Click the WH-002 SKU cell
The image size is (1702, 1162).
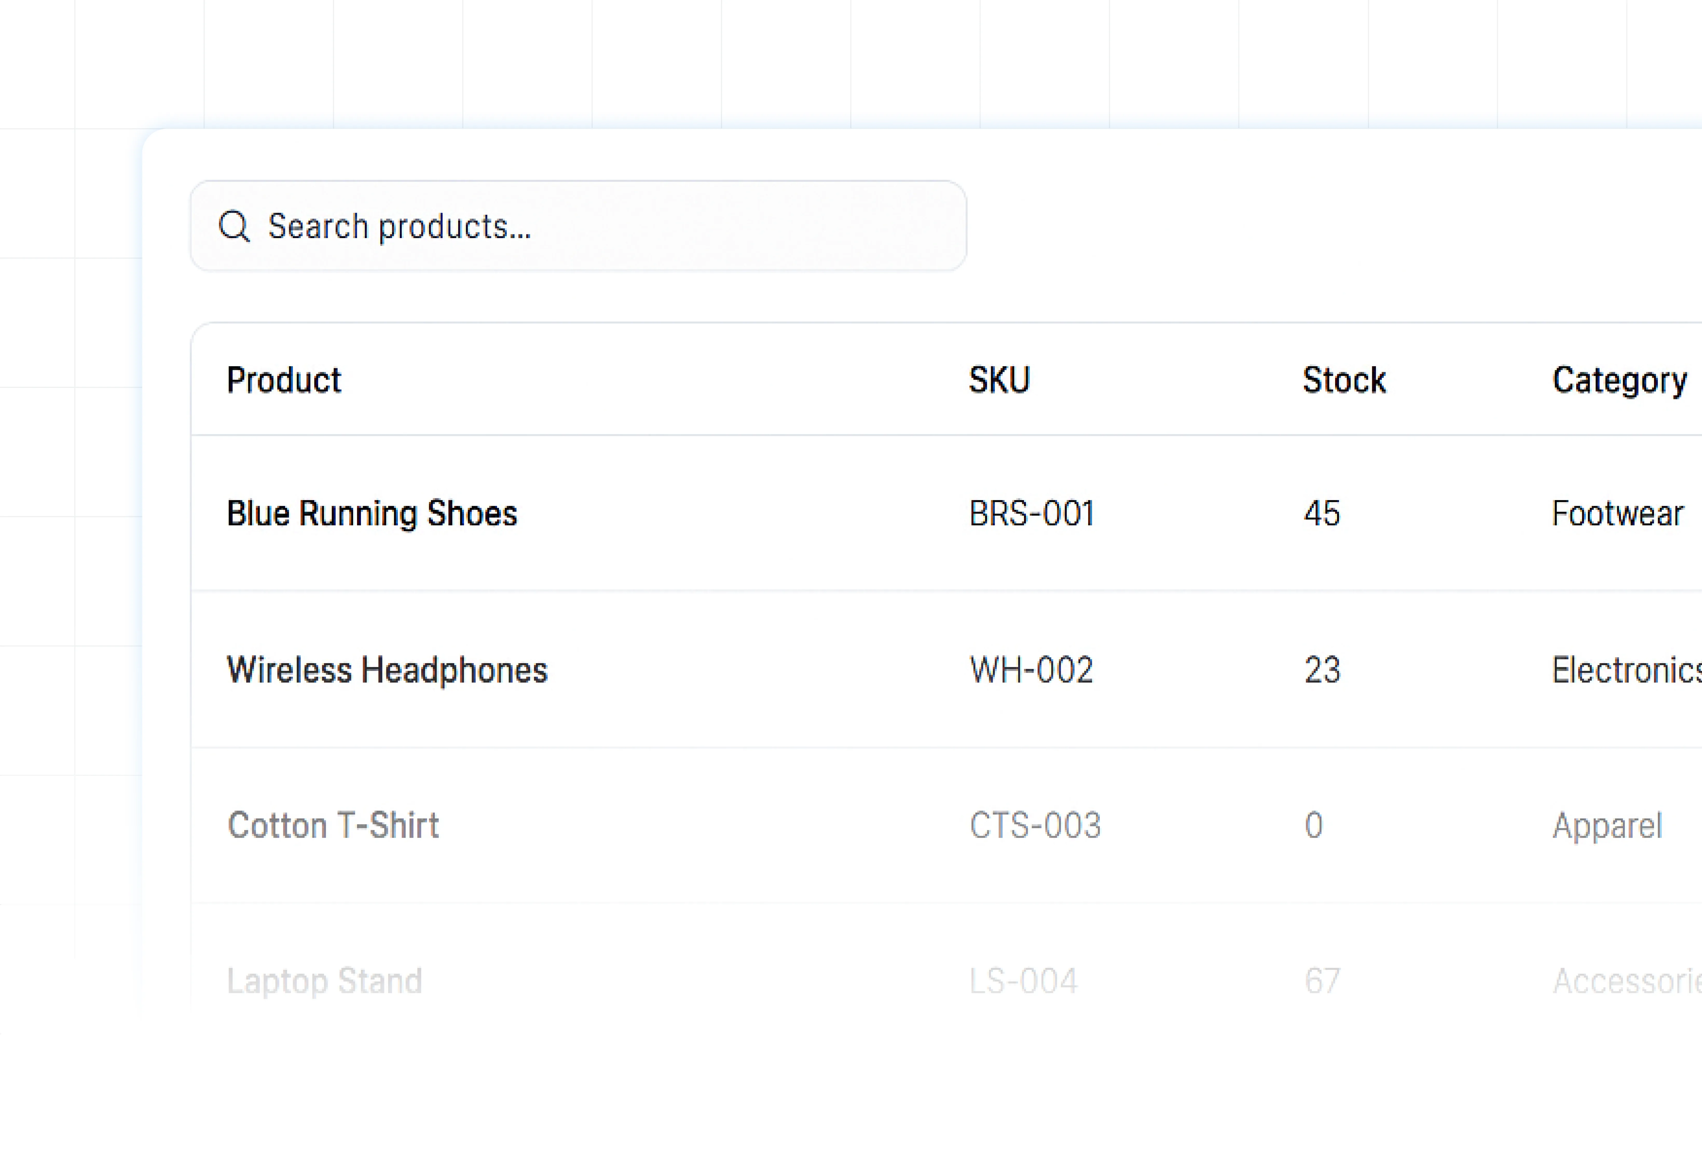pos(1031,670)
